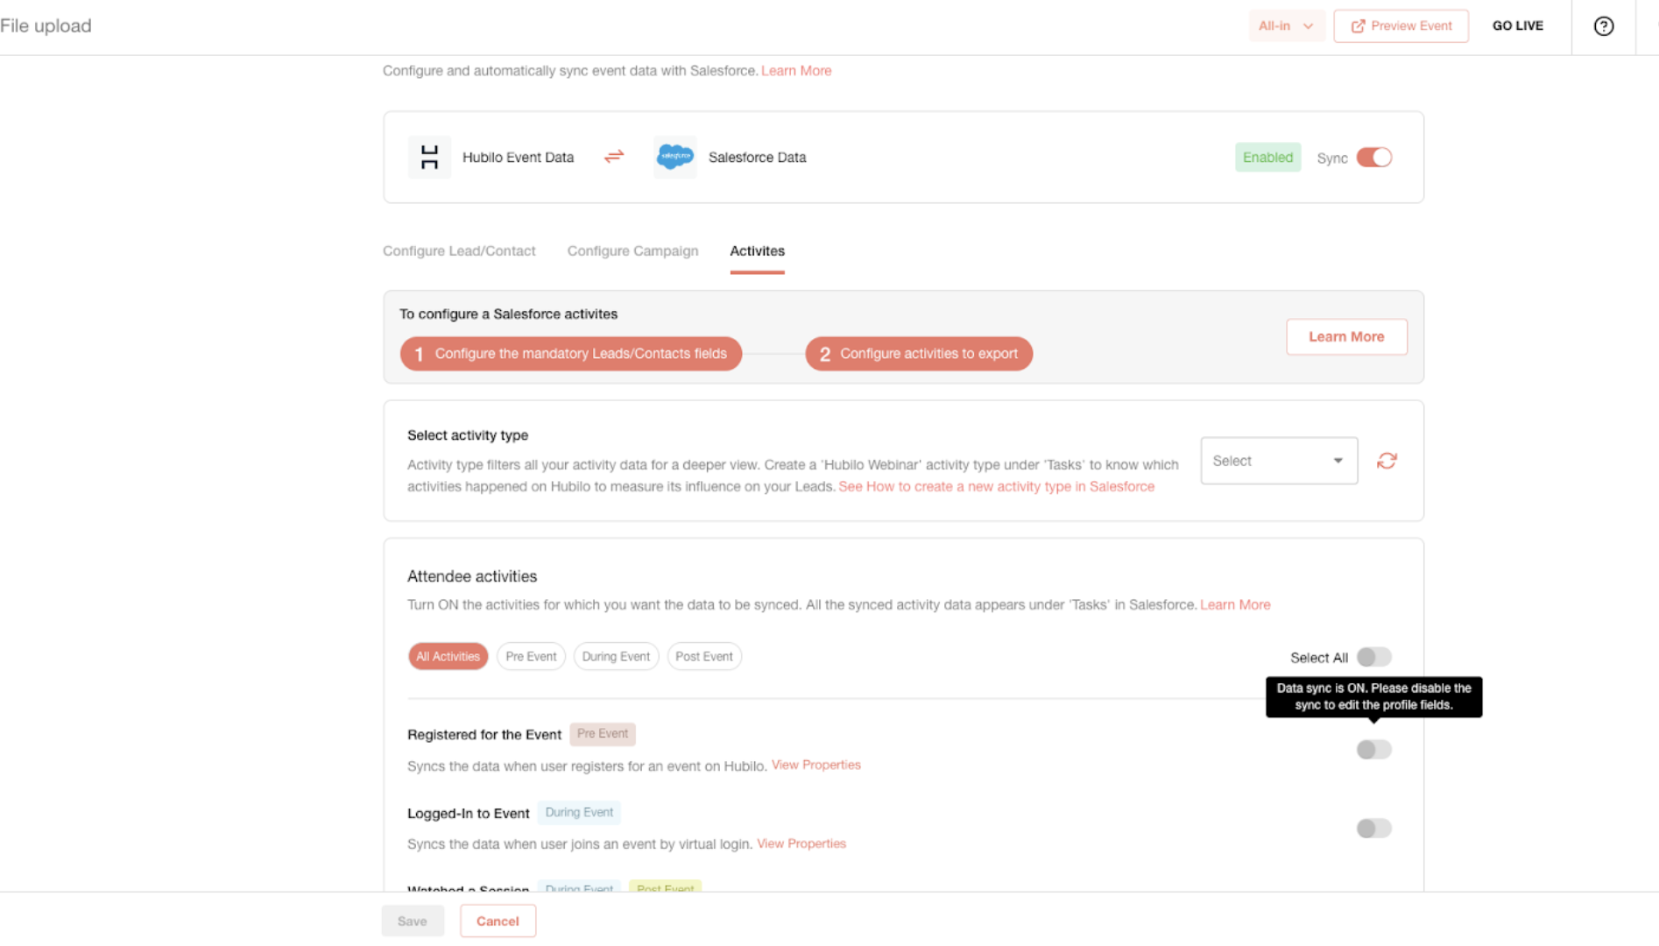Click the Cancel button
This screenshot has width=1659, height=946.
tap(498, 921)
